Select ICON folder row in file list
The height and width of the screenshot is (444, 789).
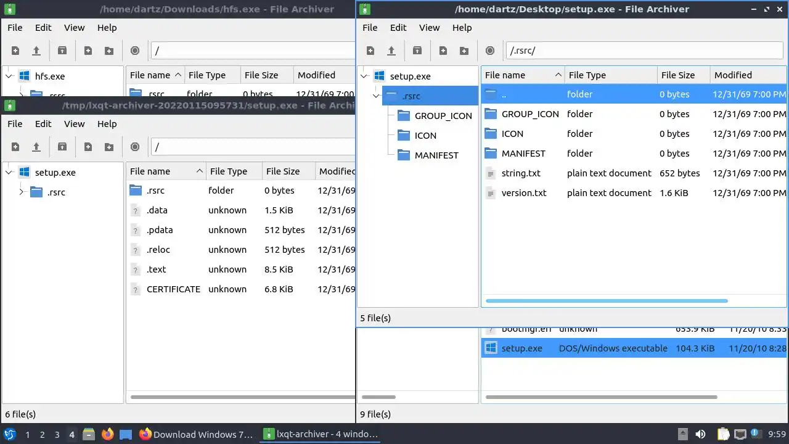coord(634,134)
